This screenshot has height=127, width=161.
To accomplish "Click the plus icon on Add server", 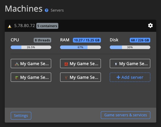I will pos(118,77).
